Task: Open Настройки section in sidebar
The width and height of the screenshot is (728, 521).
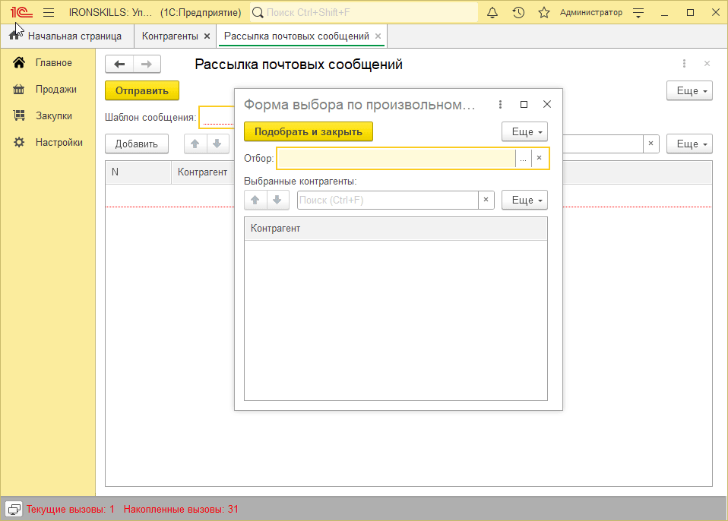Action: (59, 142)
